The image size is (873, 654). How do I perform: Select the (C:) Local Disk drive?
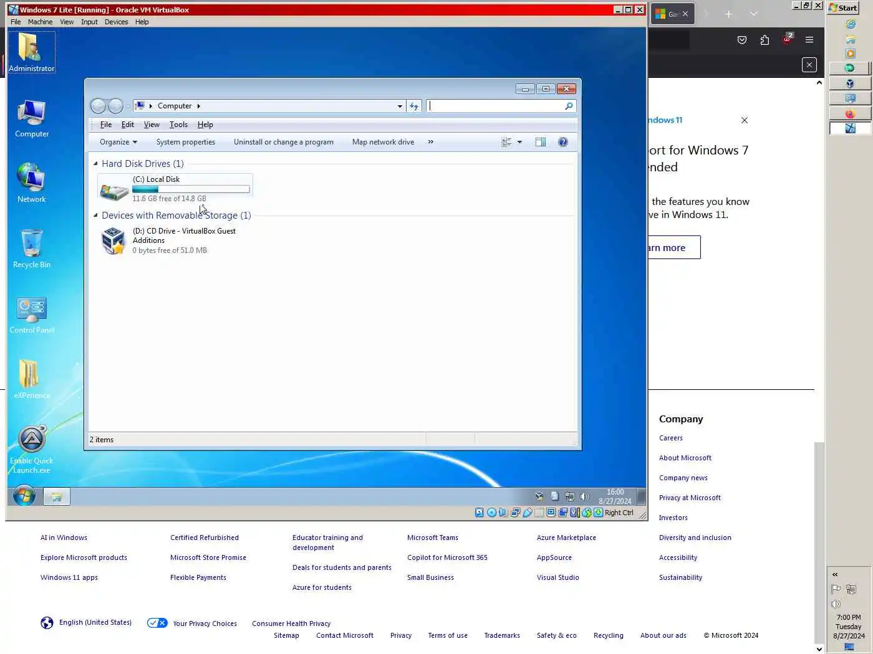(175, 189)
